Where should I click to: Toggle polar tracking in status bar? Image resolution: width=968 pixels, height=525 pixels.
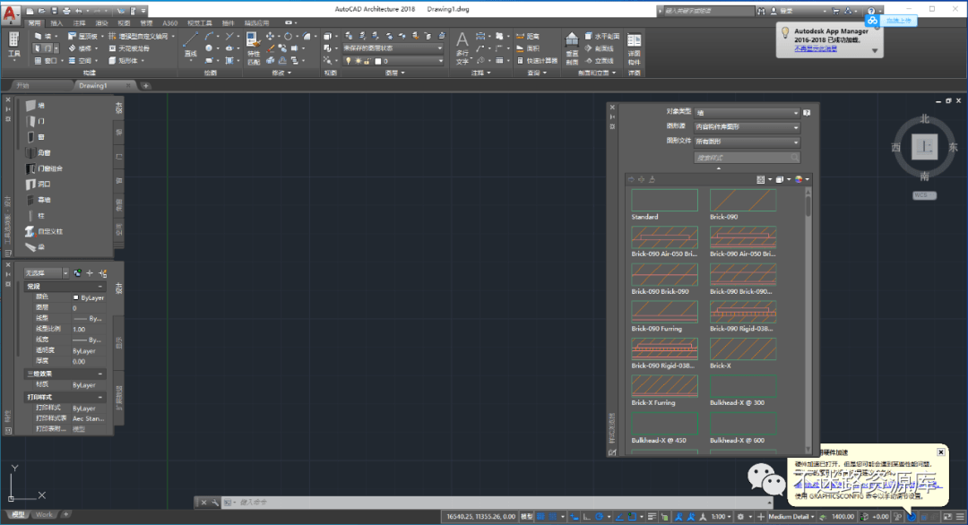click(x=598, y=516)
